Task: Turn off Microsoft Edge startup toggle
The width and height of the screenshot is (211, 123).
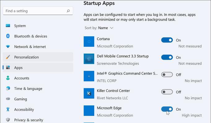Action: (x=167, y=109)
